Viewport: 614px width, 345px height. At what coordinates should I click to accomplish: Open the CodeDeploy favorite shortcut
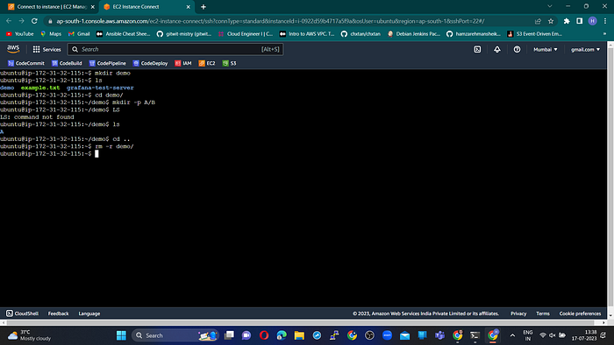(150, 63)
